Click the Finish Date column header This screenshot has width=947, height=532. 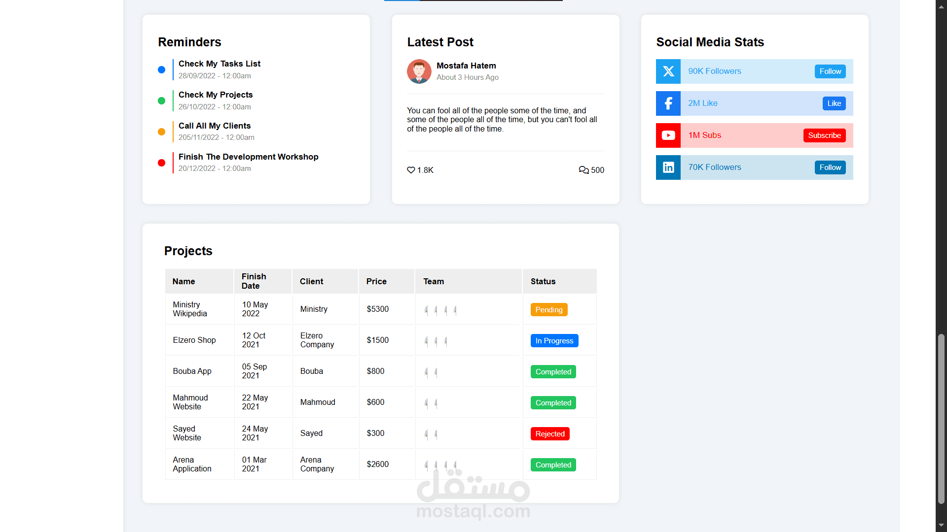254,281
